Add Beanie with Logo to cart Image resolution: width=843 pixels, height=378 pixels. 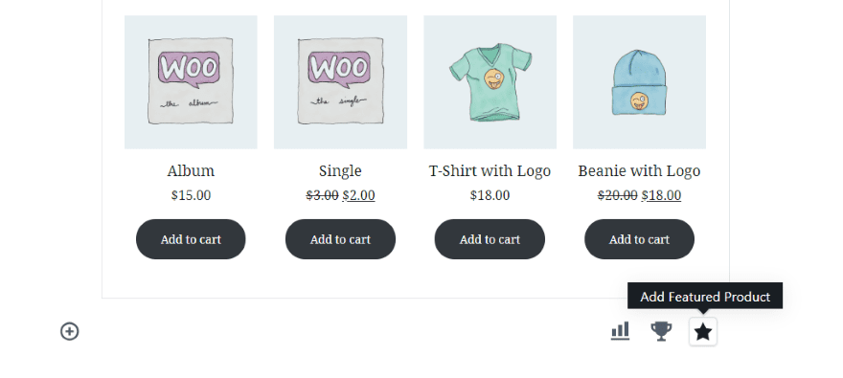[639, 239]
